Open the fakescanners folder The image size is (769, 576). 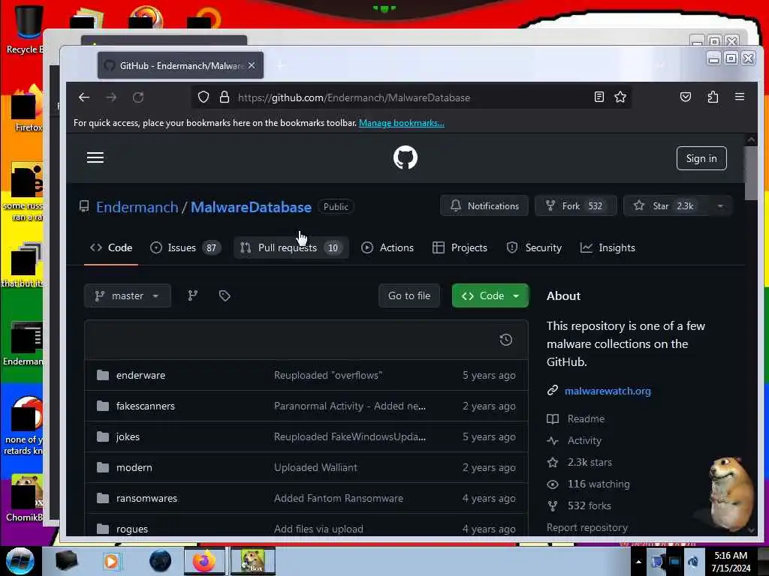point(145,406)
